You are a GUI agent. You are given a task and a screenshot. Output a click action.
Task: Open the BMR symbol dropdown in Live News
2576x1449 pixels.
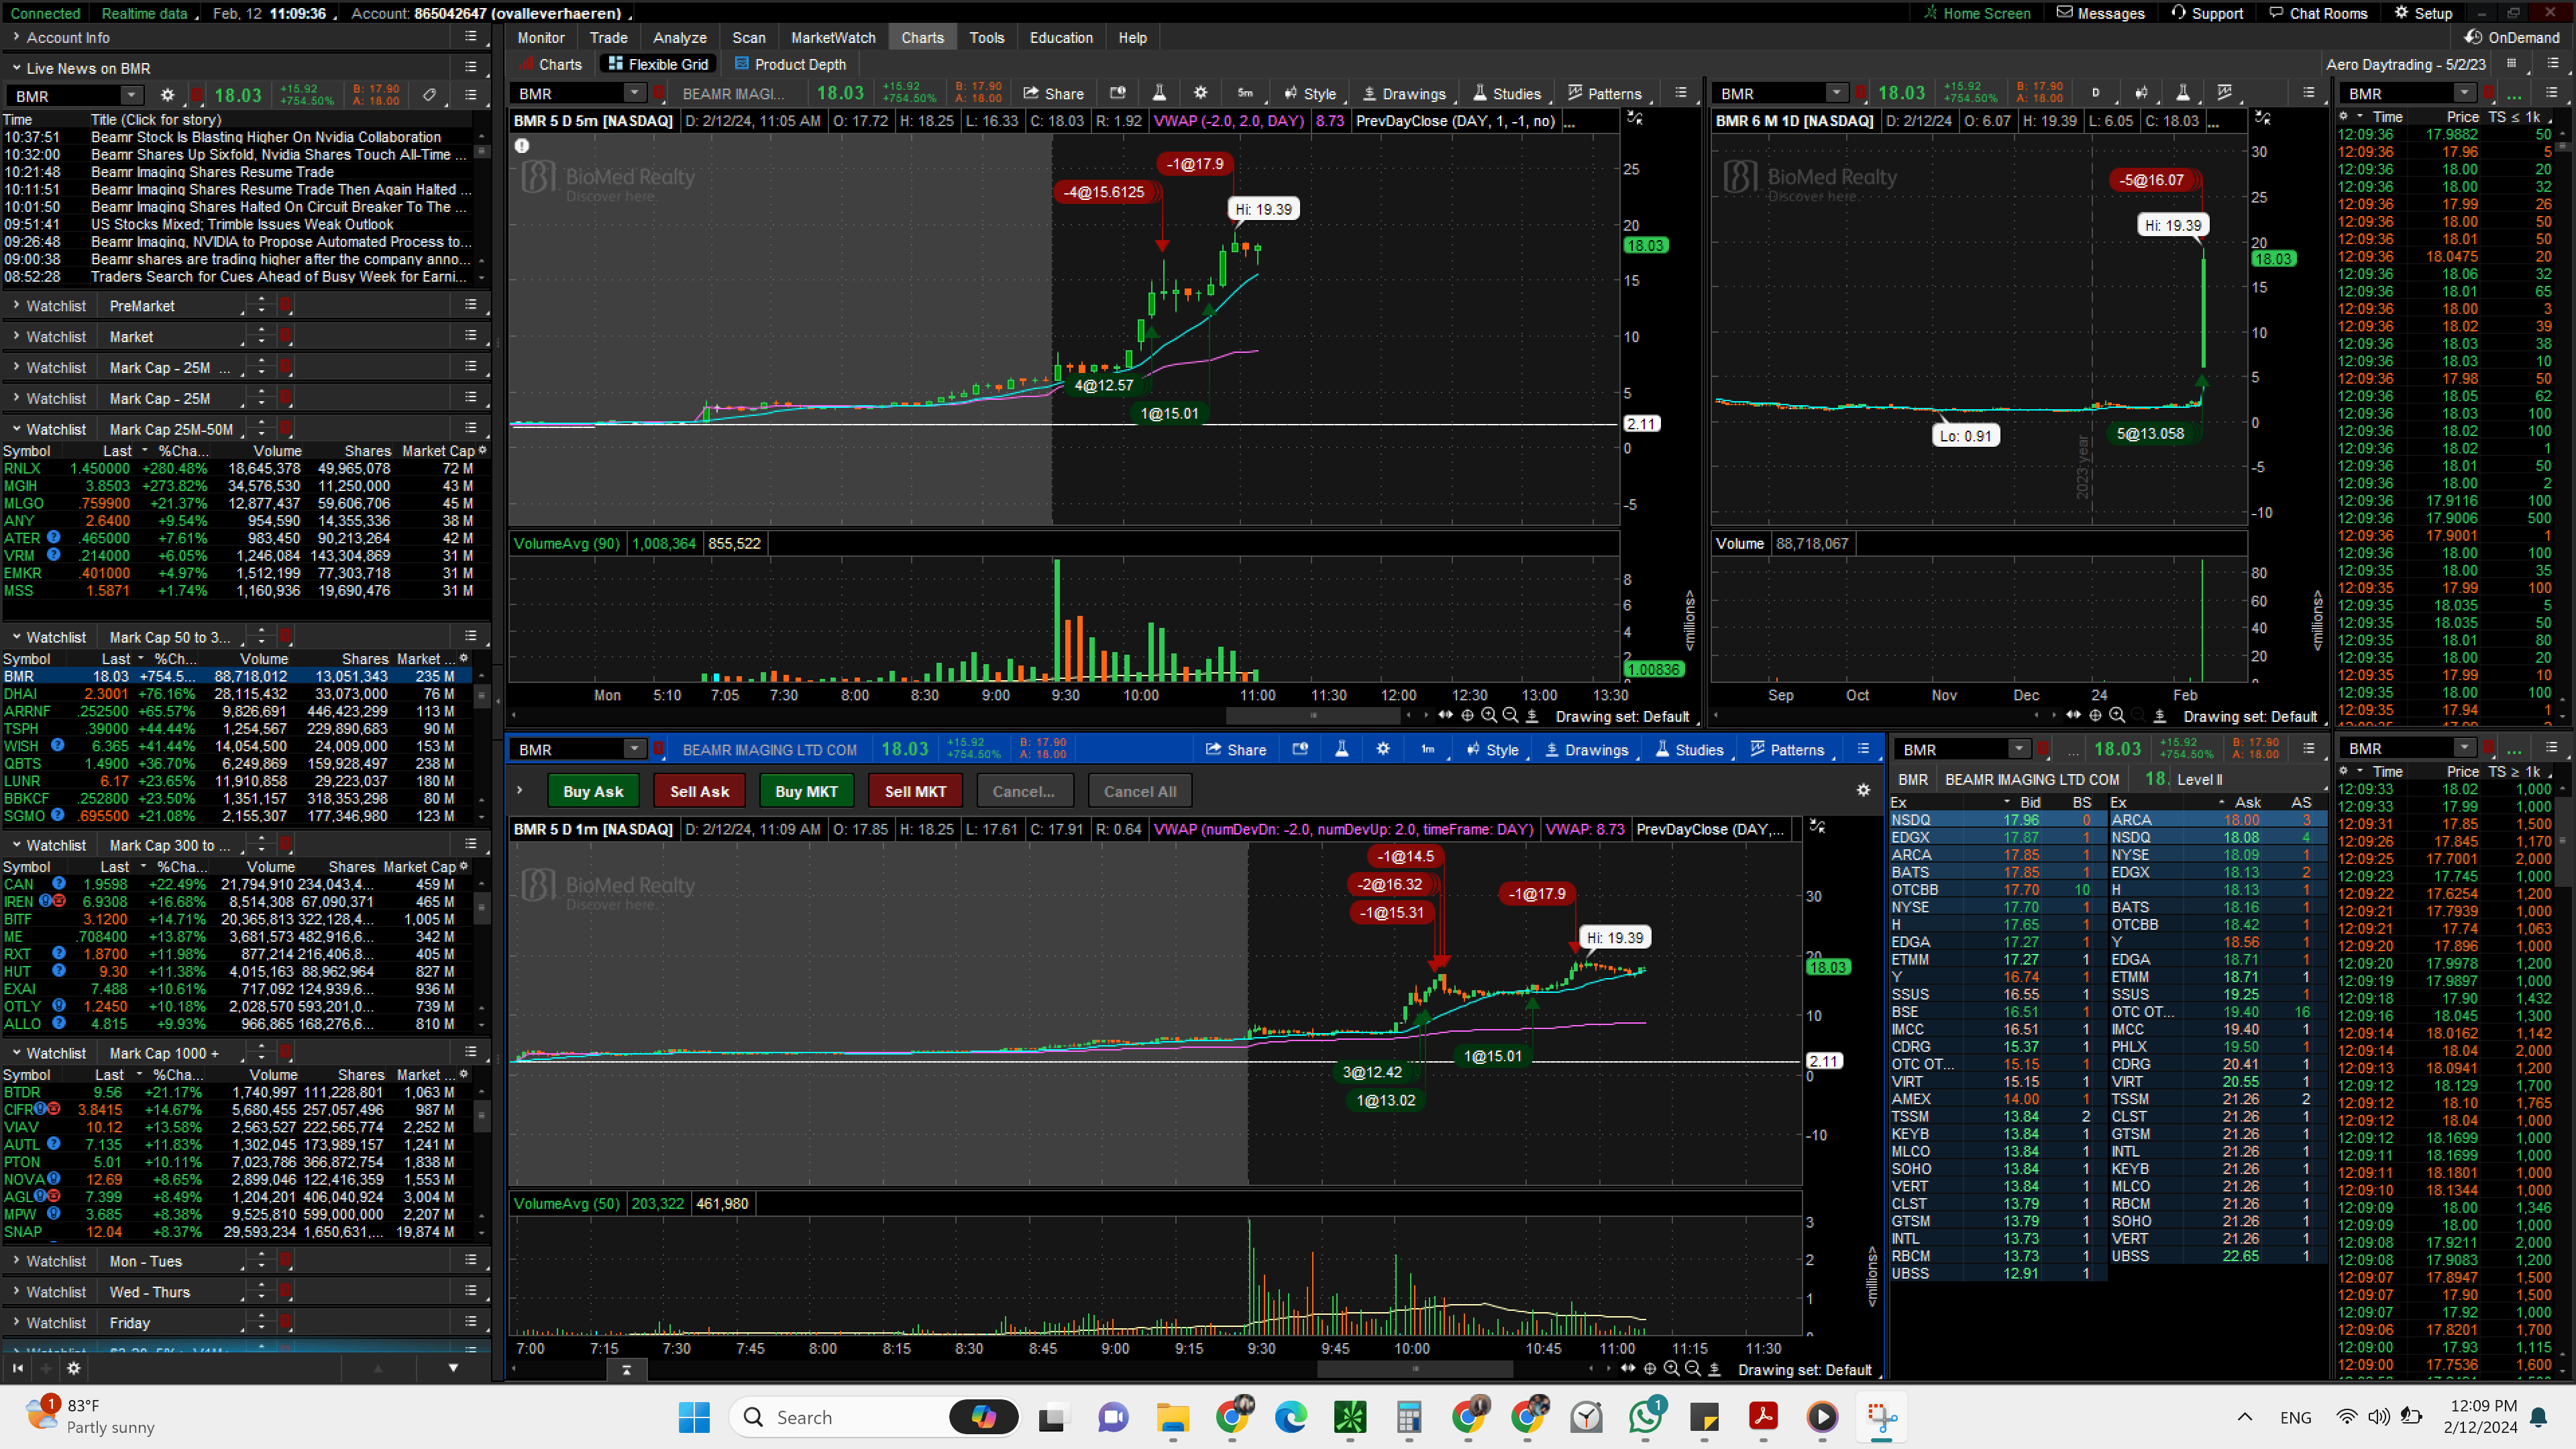pos(131,95)
